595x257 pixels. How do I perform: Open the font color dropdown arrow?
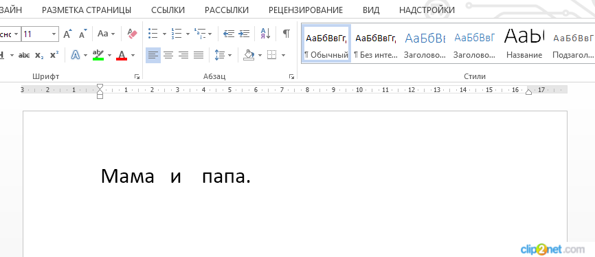(133, 56)
